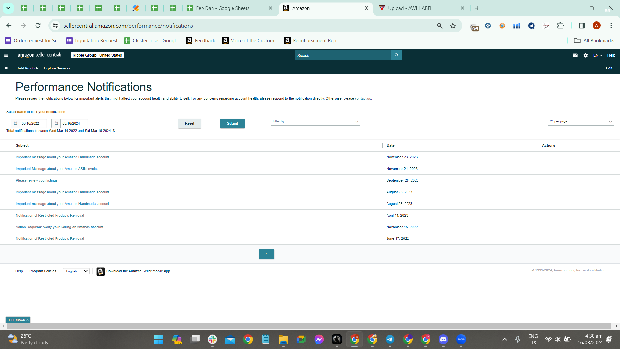
Task: Open the Ripple Group United States account switcher
Action: [x=97, y=55]
